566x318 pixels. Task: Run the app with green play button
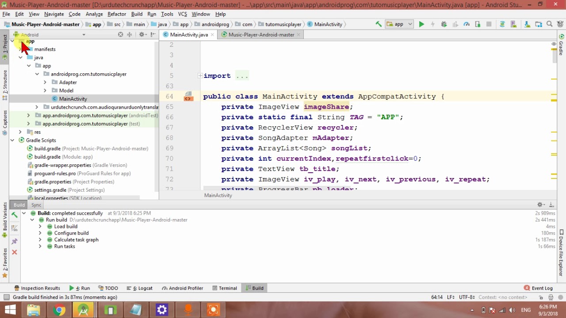pyautogui.click(x=421, y=24)
